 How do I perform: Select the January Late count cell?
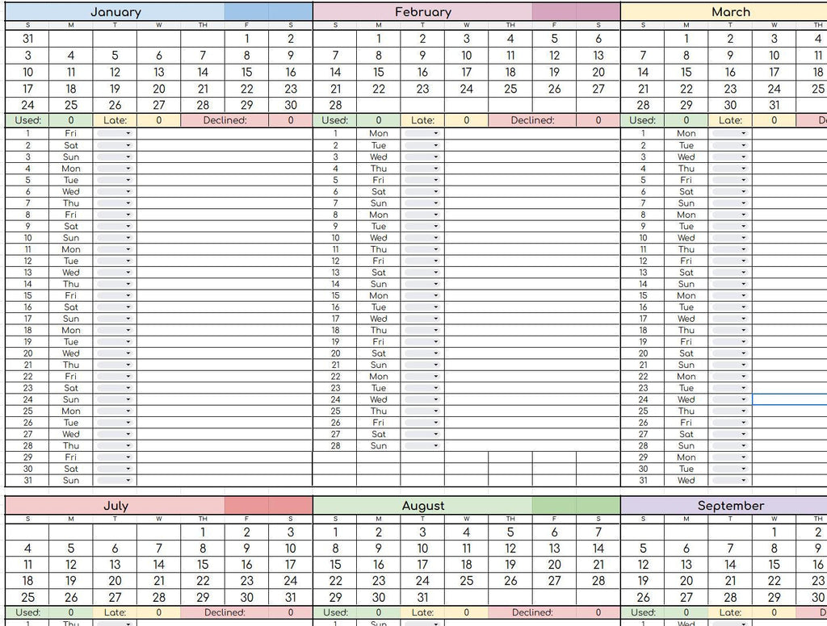click(159, 120)
